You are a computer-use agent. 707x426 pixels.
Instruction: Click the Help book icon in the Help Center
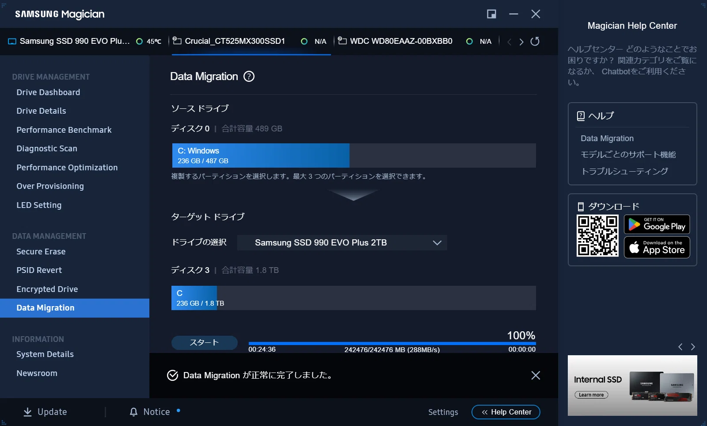(581, 116)
